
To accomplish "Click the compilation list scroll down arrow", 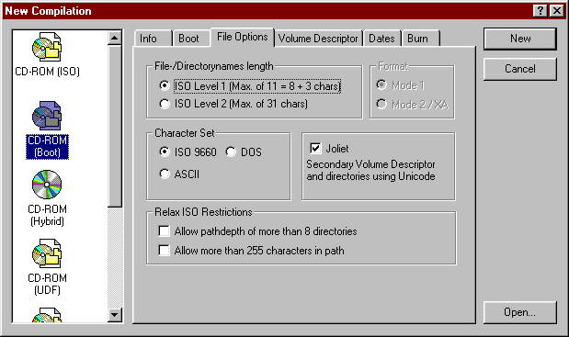I will [115, 315].
